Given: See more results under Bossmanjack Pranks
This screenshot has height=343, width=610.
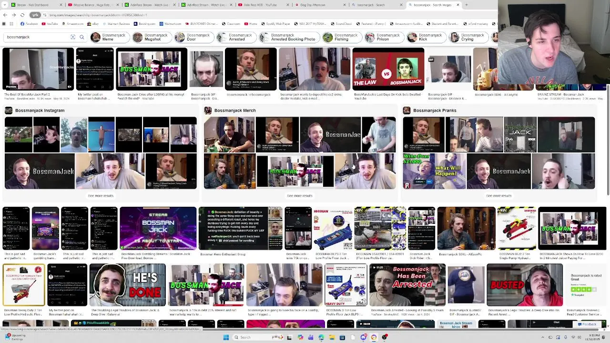Looking at the screenshot, I should click(498, 196).
